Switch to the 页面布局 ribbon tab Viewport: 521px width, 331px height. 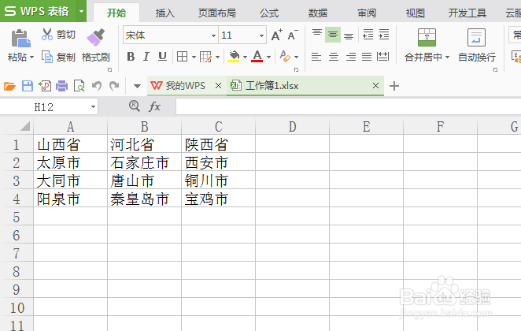click(217, 13)
